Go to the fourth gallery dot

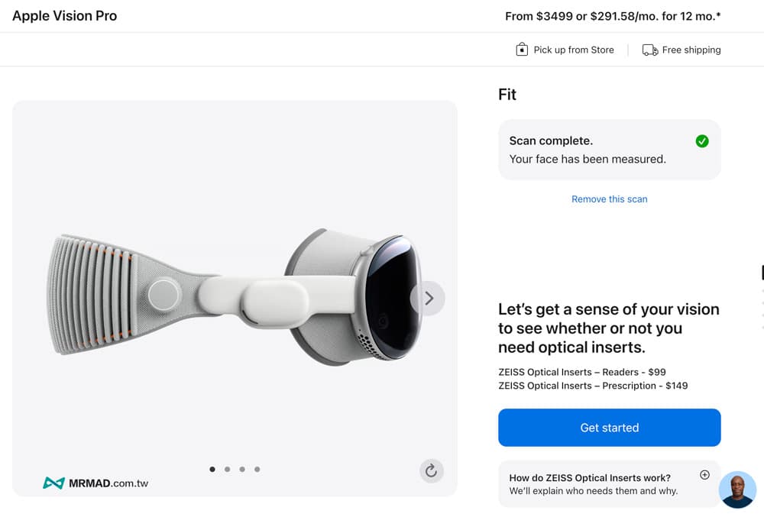(257, 470)
